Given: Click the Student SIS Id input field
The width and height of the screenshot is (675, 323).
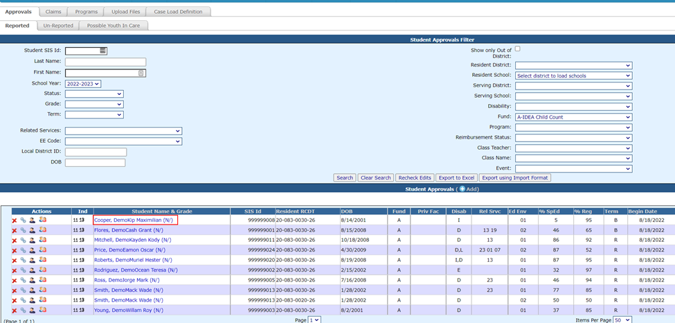Looking at the screenshot, I should pos(86,51).
